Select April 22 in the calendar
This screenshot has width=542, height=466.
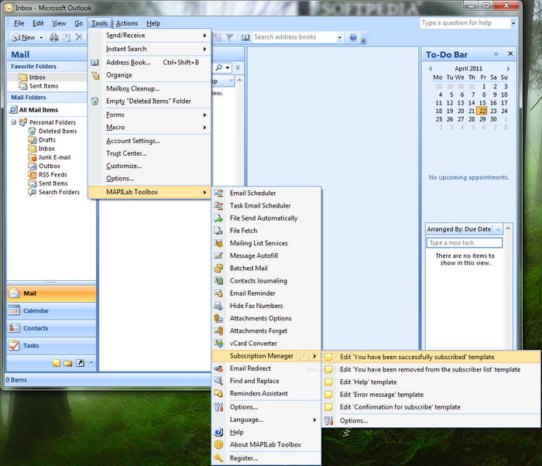pos(482,111)
